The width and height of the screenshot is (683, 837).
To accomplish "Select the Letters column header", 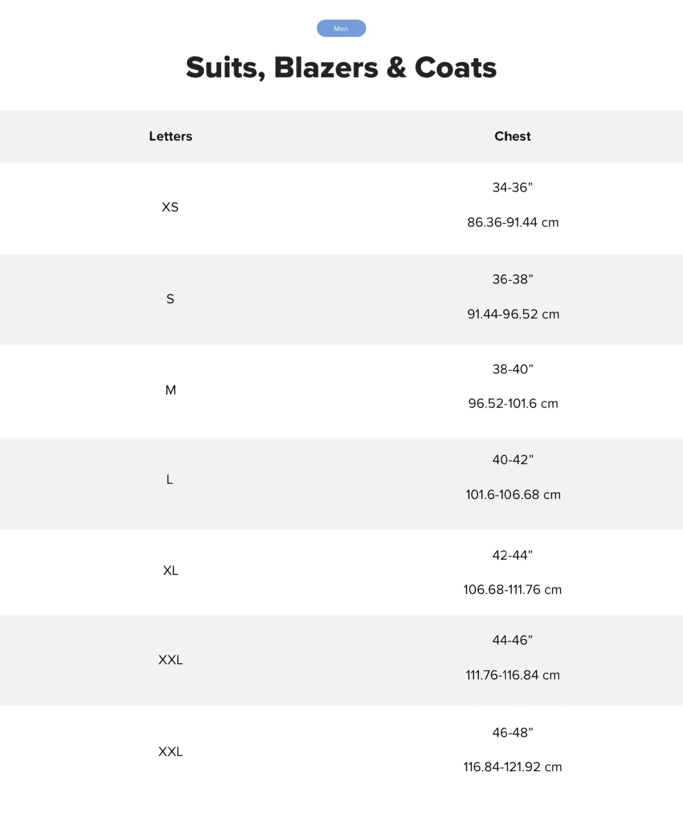I will coord(170,136).
